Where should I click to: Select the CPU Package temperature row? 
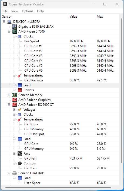(x=60, y=80)
